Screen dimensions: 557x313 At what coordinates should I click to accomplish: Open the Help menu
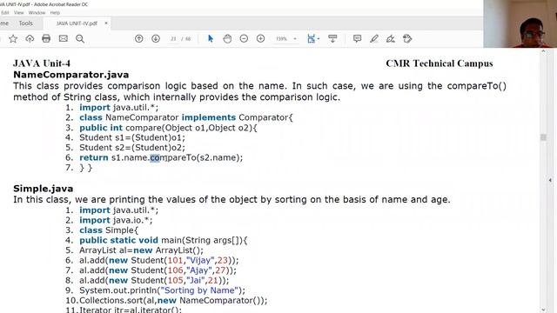pos(55,12)
